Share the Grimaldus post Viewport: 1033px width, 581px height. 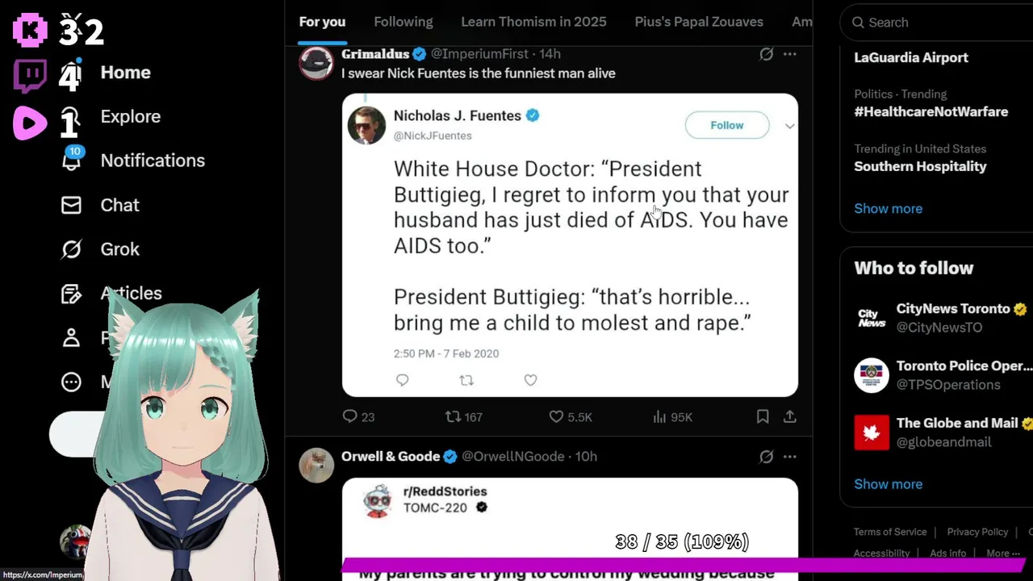click(x=790, y=416)
